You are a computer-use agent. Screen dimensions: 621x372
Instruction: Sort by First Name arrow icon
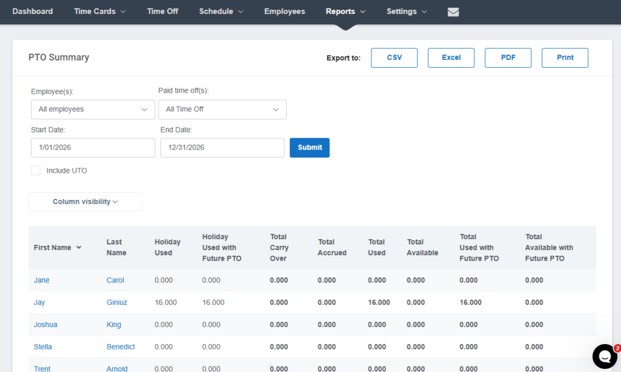(x=79, y=247)
